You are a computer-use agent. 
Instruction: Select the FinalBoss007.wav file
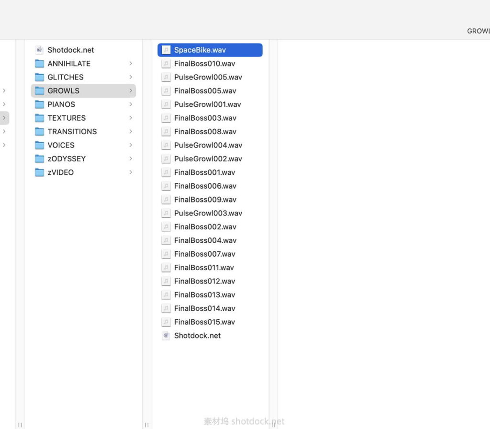(204, 254)
